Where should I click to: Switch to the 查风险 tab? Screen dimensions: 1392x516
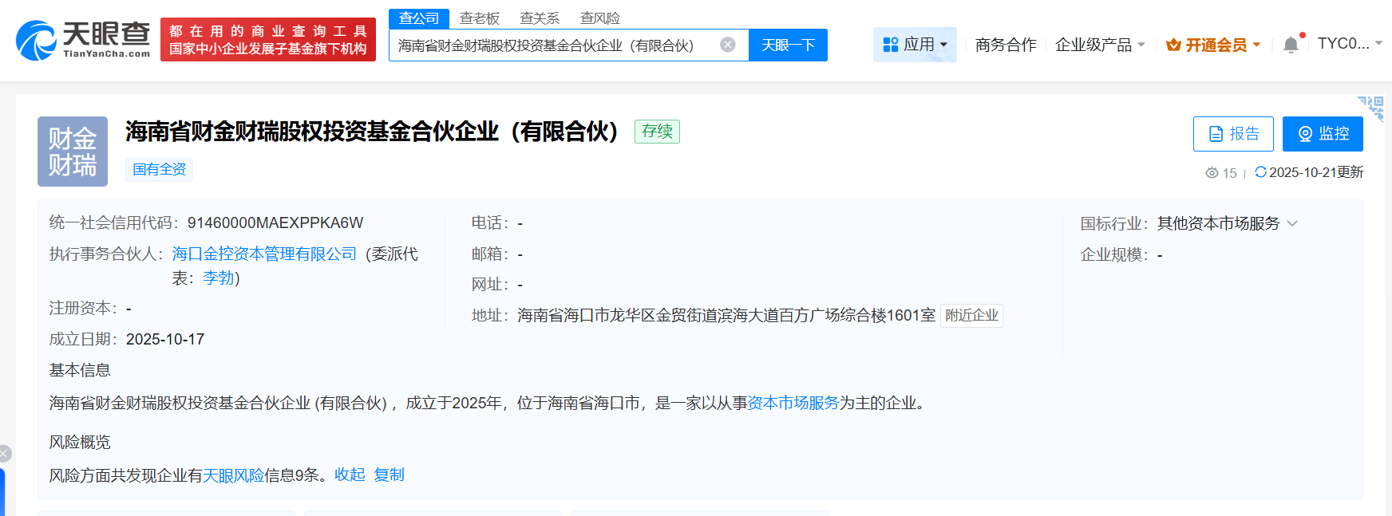coord(599,18)
